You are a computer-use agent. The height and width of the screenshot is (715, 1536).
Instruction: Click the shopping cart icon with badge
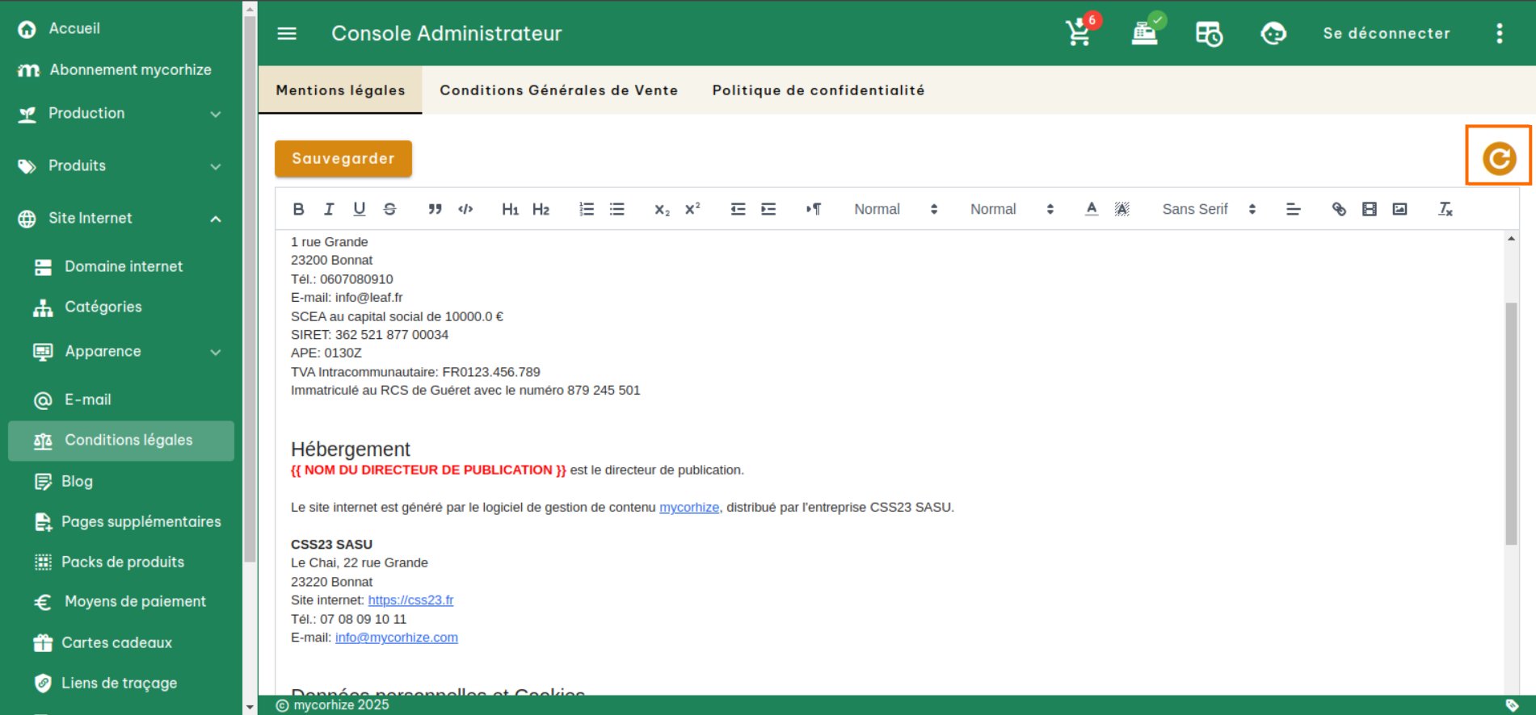(1079, 33)
